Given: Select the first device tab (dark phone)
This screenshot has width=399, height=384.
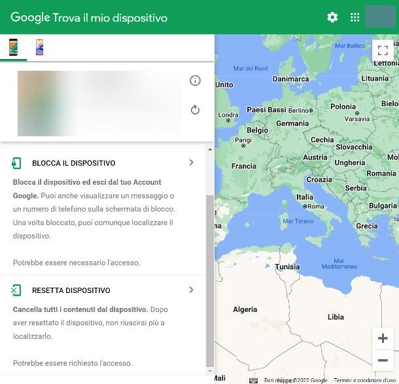Looking at the screenshot, I should (13, 47).
